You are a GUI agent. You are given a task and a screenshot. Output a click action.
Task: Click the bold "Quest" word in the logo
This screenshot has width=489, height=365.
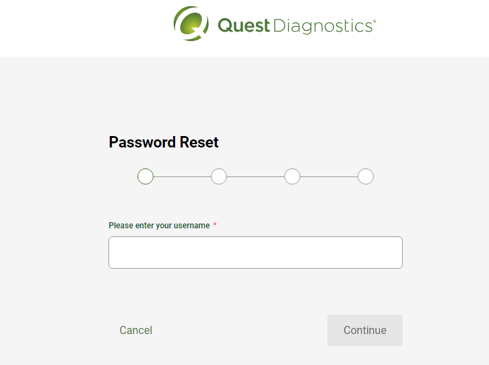coord(244,26)
